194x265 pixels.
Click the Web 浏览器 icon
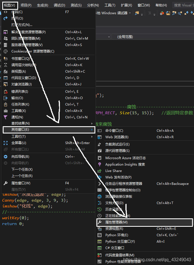pos(100,137)
